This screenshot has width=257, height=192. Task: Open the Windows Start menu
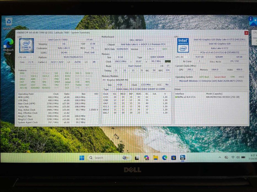pyautogui.click(x=82, y=158)
